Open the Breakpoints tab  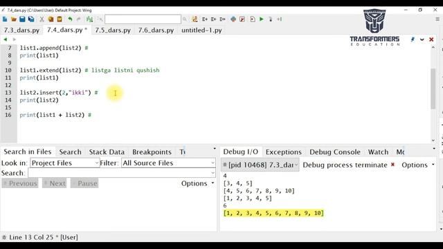152,152
